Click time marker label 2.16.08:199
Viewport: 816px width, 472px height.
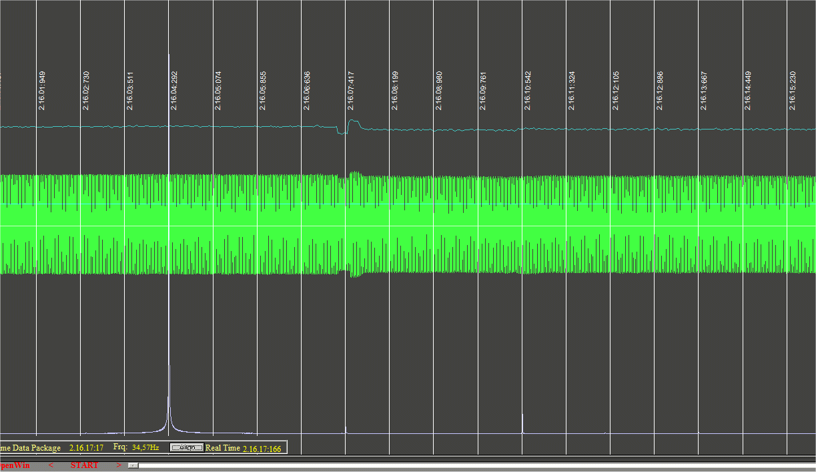395,90
